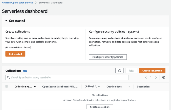Click the Serverless: Dashboard breadcrumb
Viewport: 171px width, 110px height.
pyautogui.click(x=50, y=3)
